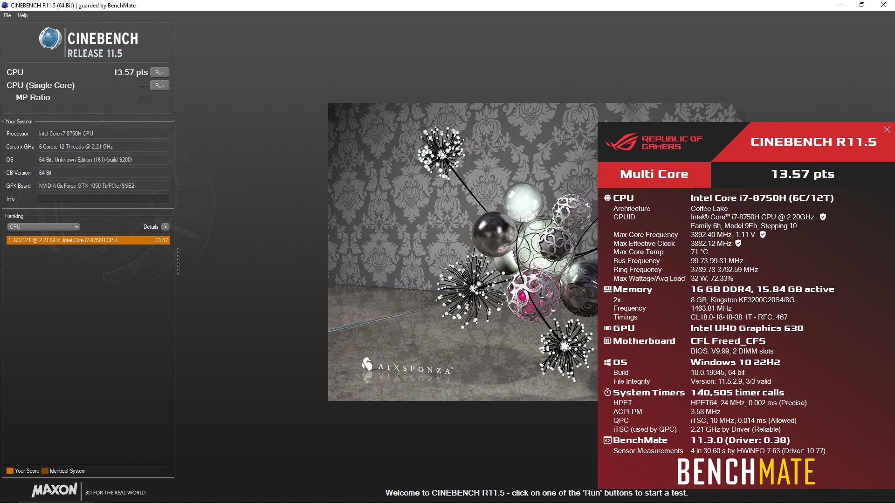Click the Max Wattage 32 W value
The width and height of the screenshot is (895, 503).
[x=712, y=279]
